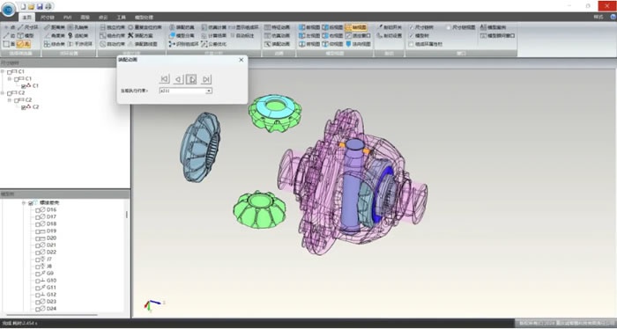The image size is (617, 329).
Task: Jump to first step in animation dialog
Action: (165, 79)
